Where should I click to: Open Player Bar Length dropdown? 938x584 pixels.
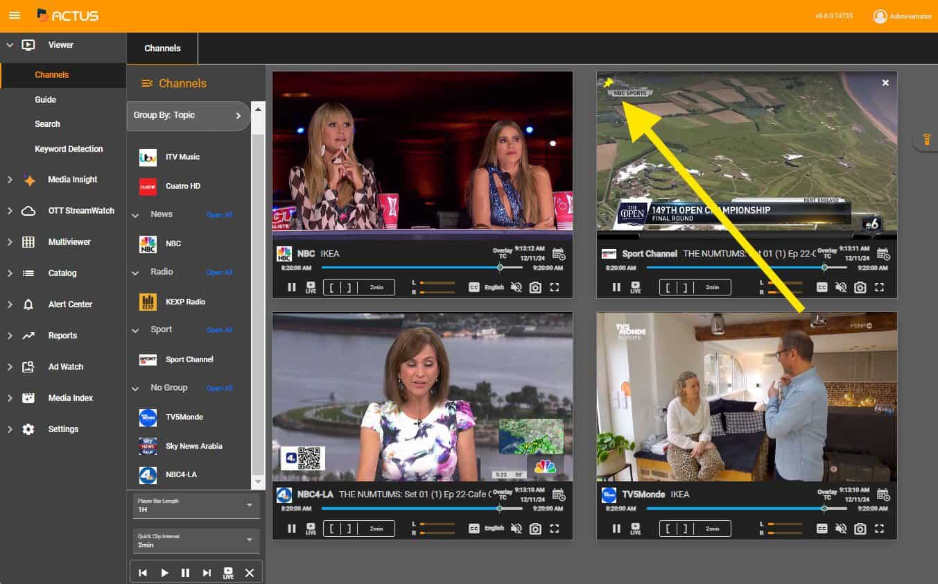[x=196, y=506]
